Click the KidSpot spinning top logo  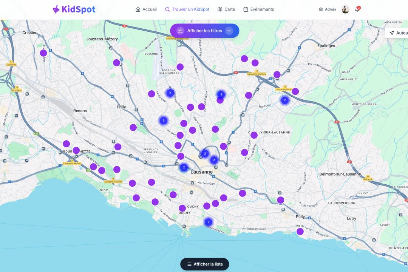[56, 9]
